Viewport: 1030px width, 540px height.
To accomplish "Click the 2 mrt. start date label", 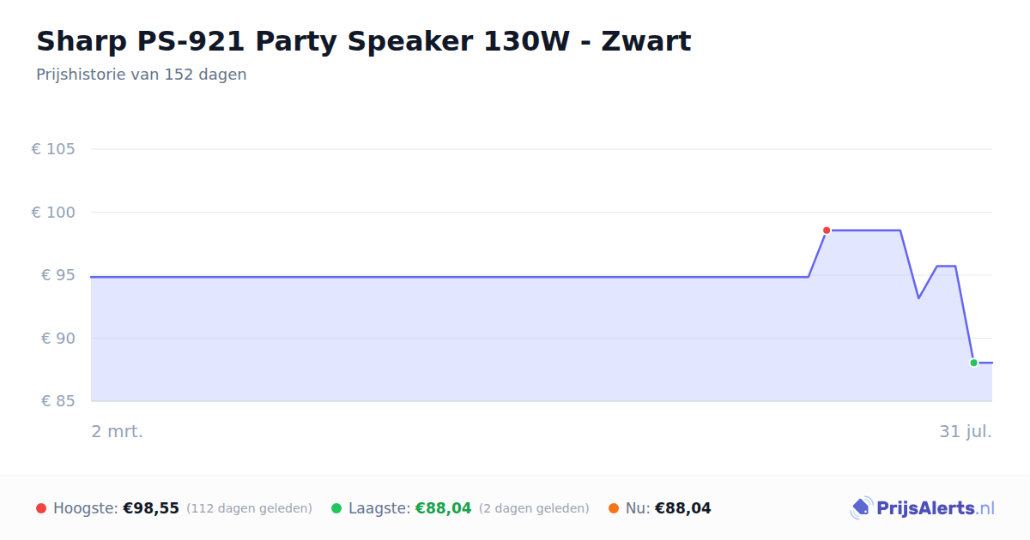I will [118, 431].
